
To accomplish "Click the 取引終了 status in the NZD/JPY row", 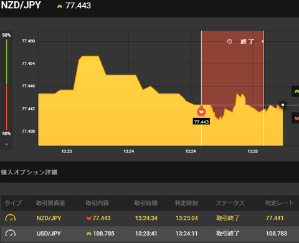I will [228, 218].
